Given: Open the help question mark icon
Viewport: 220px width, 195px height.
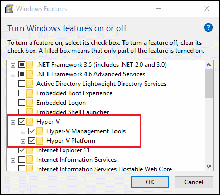Looking at the screenshot, I should 208,27.
